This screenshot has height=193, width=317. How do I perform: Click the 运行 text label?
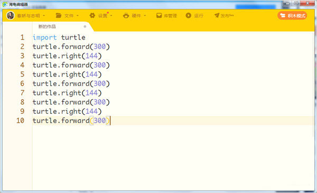tap(199, 15)
